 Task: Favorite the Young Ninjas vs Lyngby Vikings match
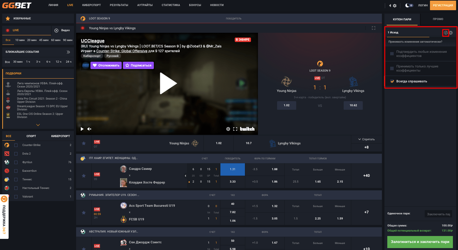(84, 143)
